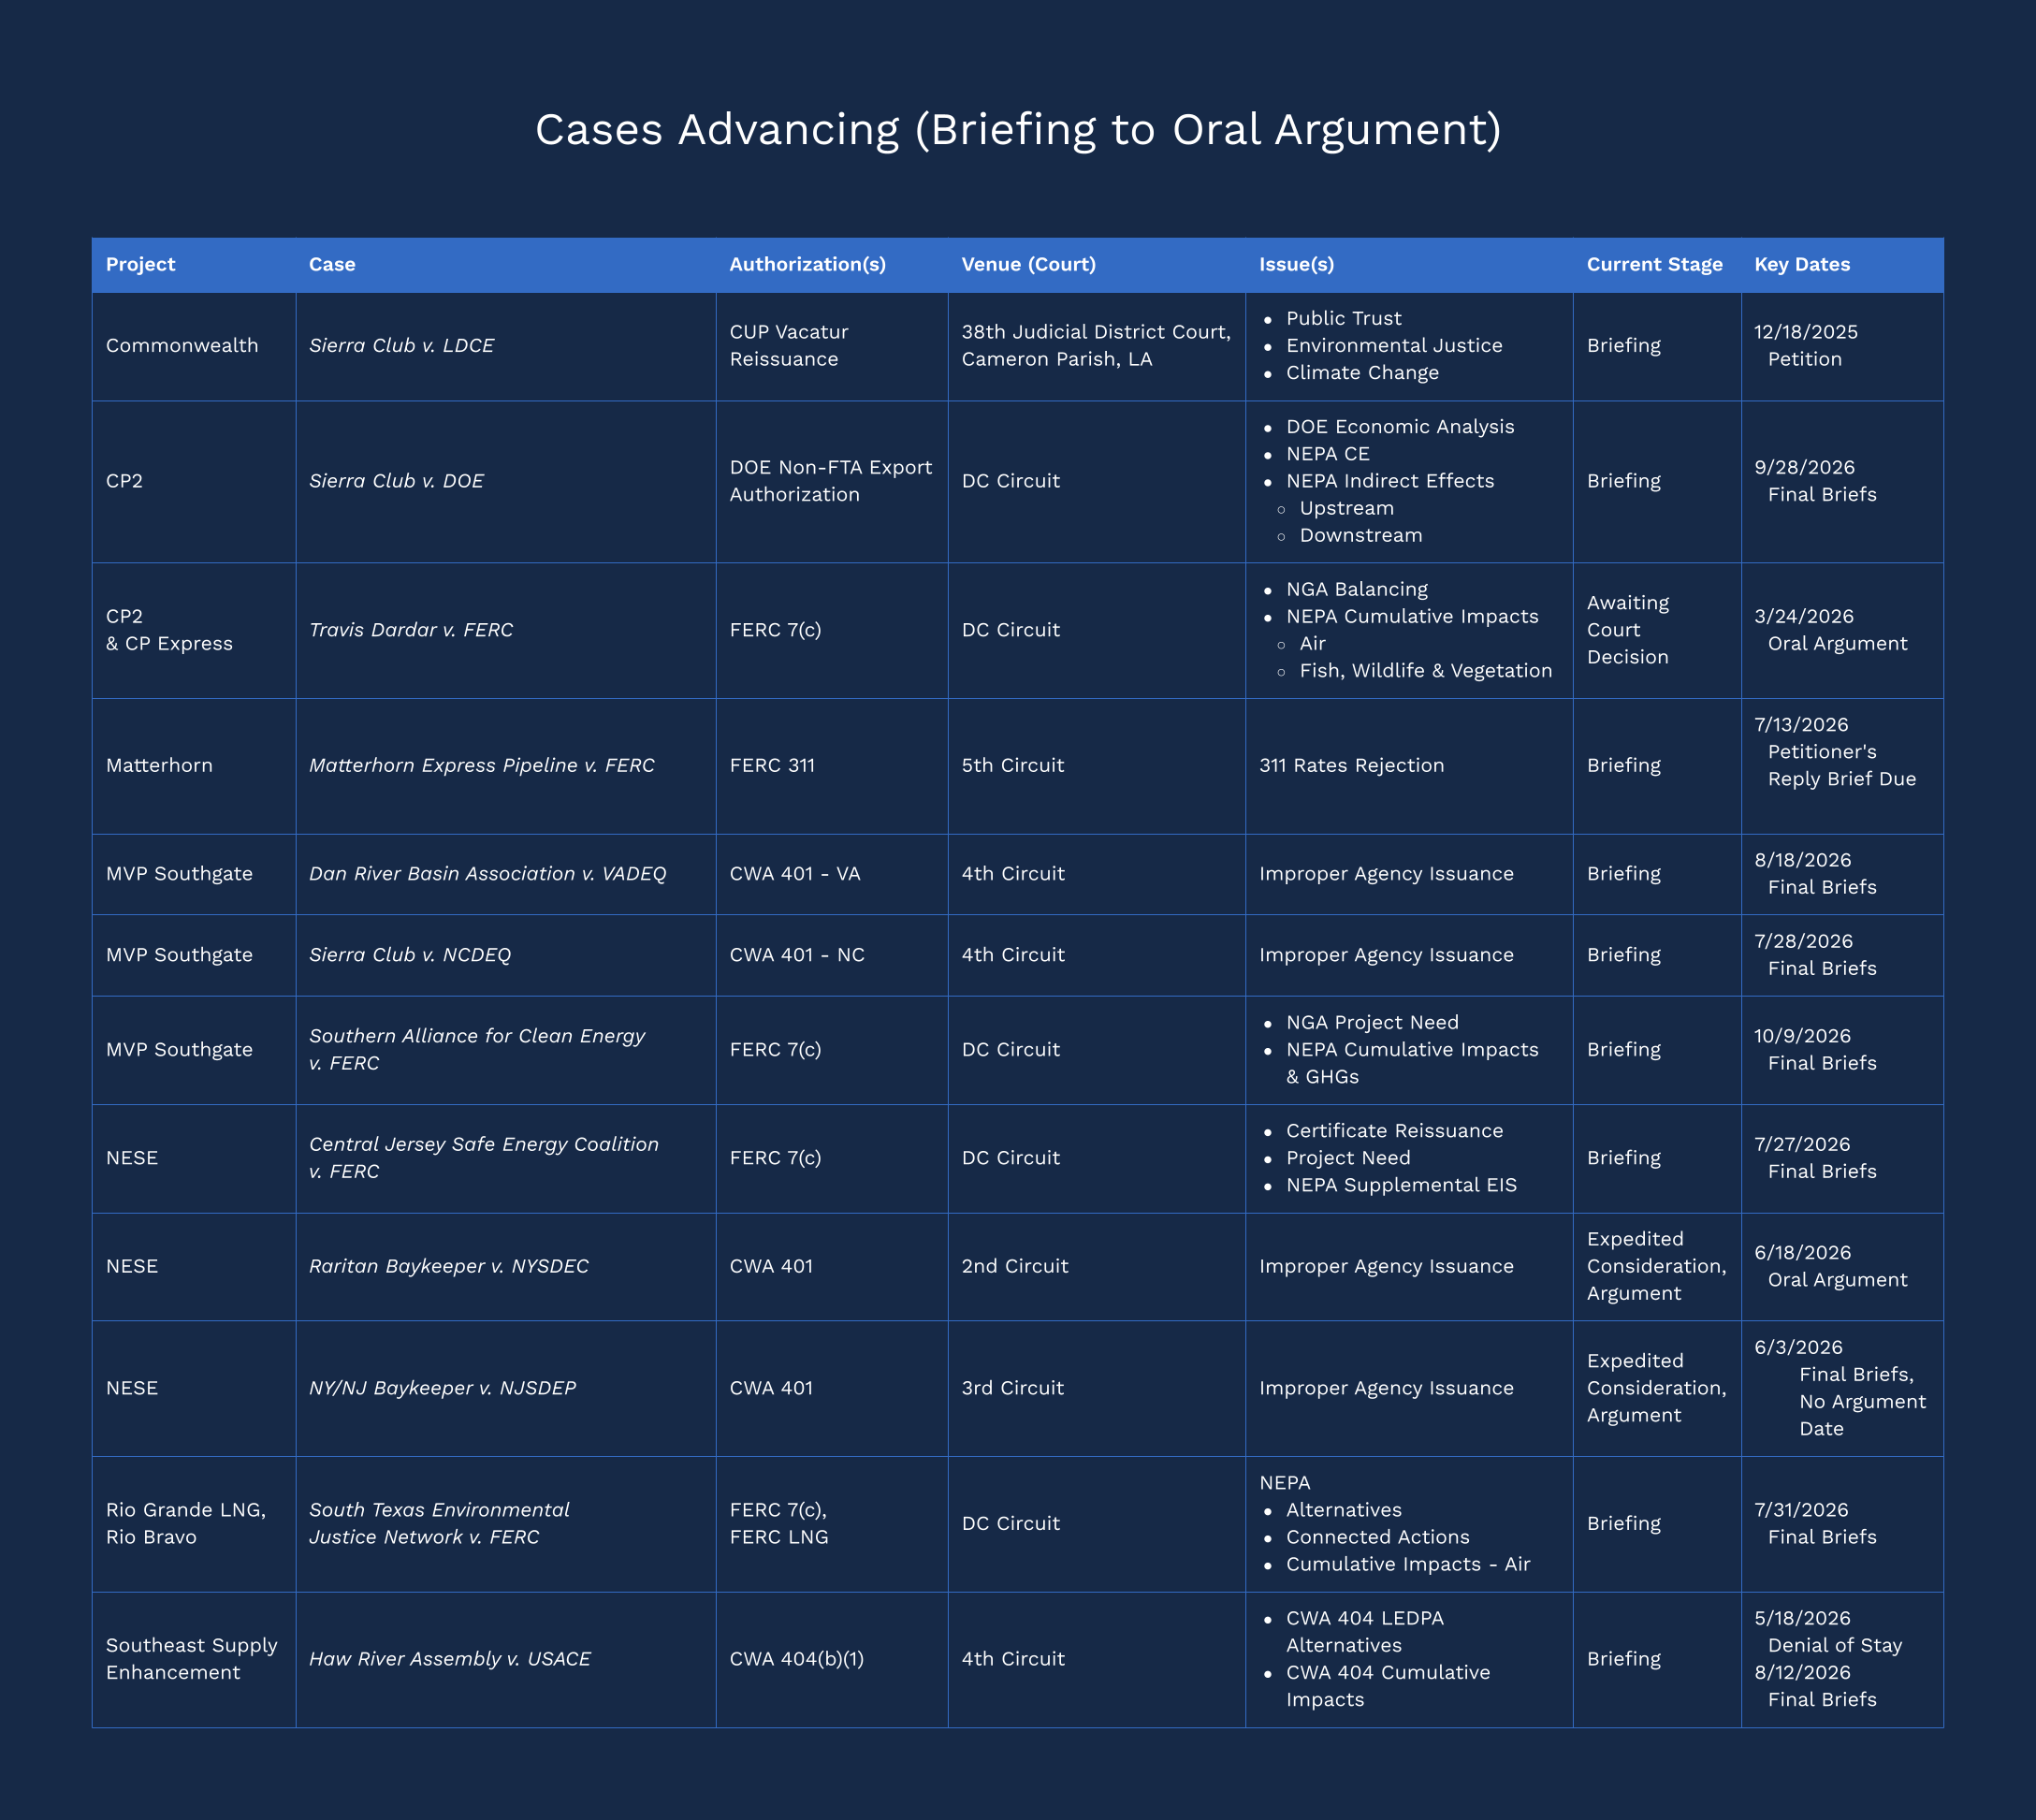2036x1820 pixels.
Task: Click 'DOE Non-FTA Export Authorization' cell
Action: pos(831,481)
